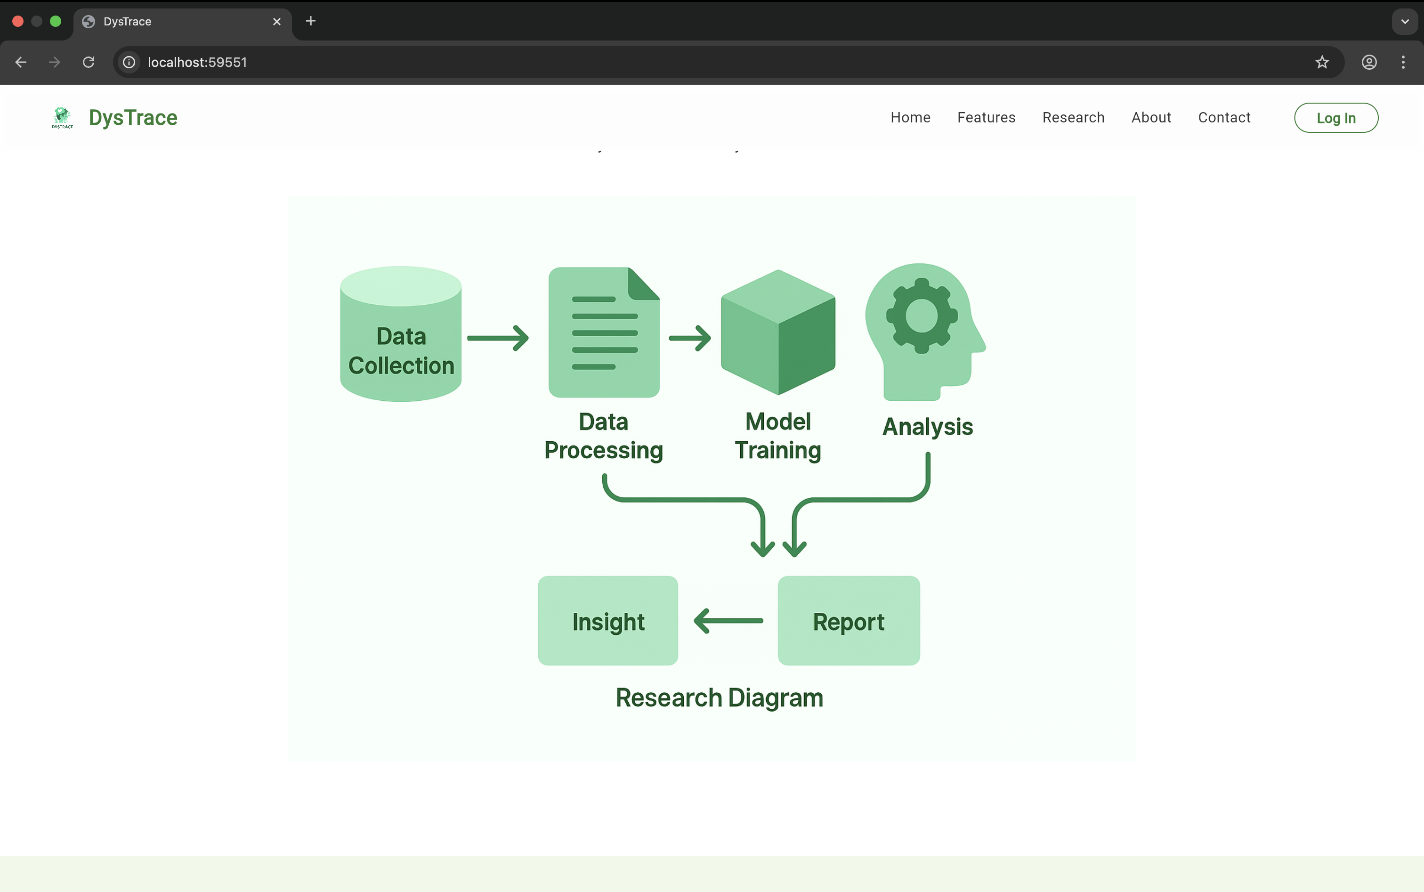Open the Features nav item
Viewport: 1424px width, 892px height.
click(986, 117)
